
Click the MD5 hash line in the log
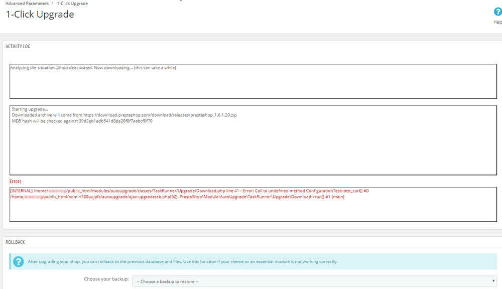(82, 121)
